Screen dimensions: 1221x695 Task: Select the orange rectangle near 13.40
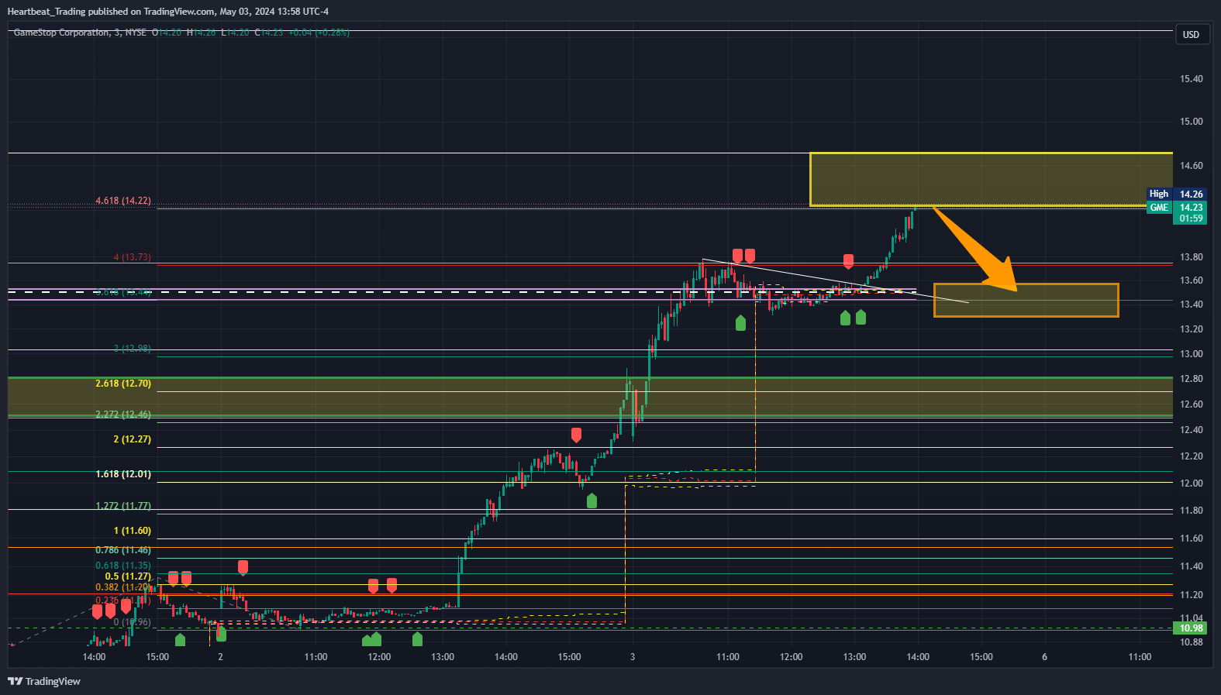click(1026, 300)
